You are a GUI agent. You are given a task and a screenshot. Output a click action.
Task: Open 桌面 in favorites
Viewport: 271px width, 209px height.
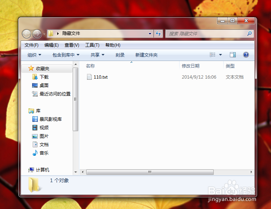click(44, 85)
